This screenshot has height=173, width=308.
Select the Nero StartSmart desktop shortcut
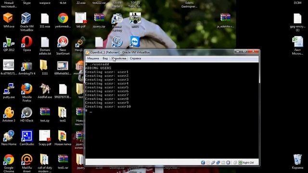pyautogui.click(x=63, y=46)
